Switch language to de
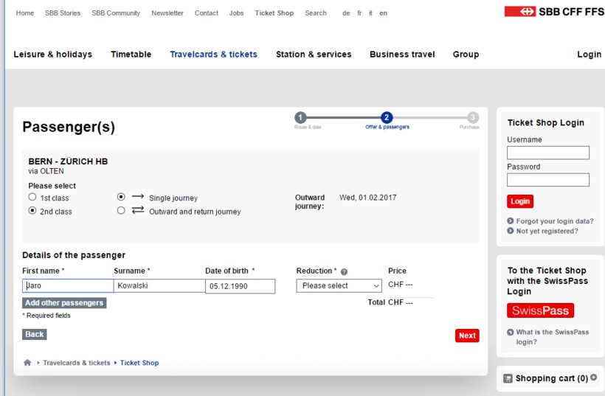The width and height of the screenshot is (605, 396). tap(346, 13)
